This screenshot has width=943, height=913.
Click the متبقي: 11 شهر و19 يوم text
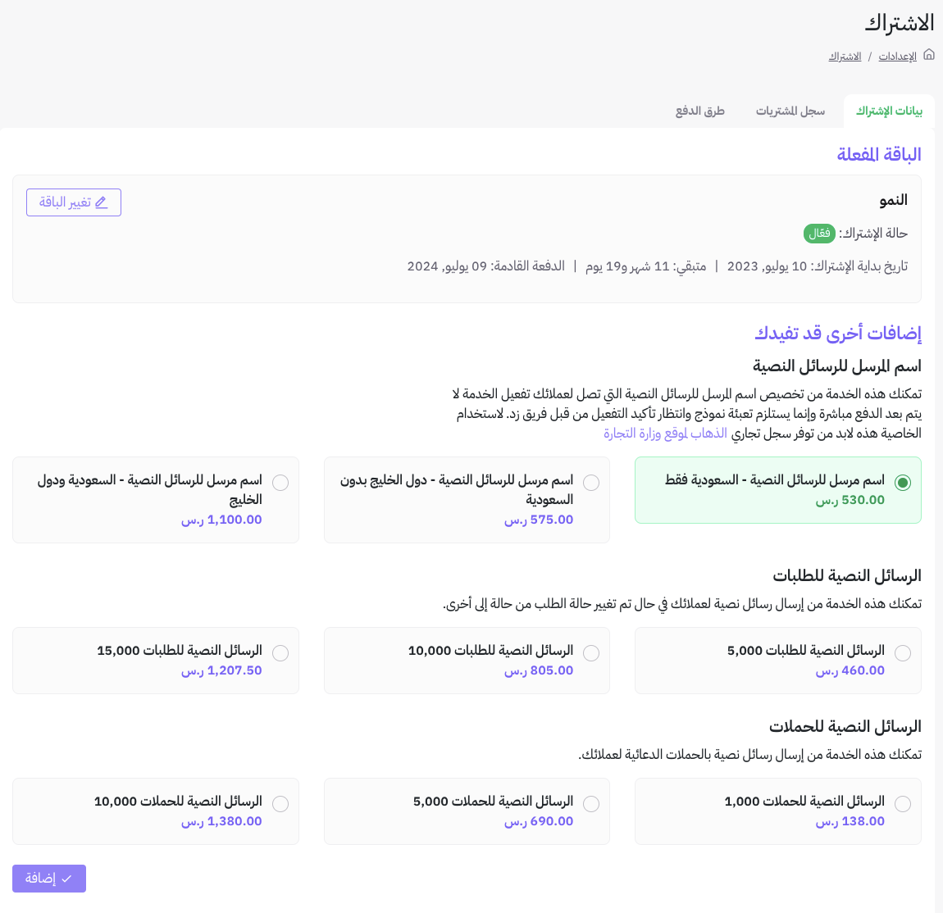coord(646,266)
